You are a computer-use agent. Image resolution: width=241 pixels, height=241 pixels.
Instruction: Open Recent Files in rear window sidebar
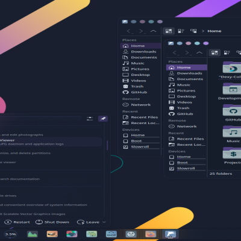coord(140,117)
